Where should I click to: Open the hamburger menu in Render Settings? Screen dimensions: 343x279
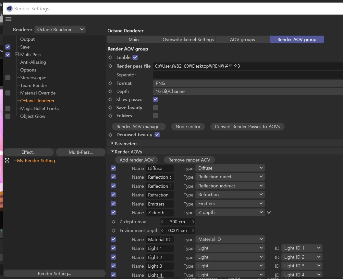click(x=8, y=19)
